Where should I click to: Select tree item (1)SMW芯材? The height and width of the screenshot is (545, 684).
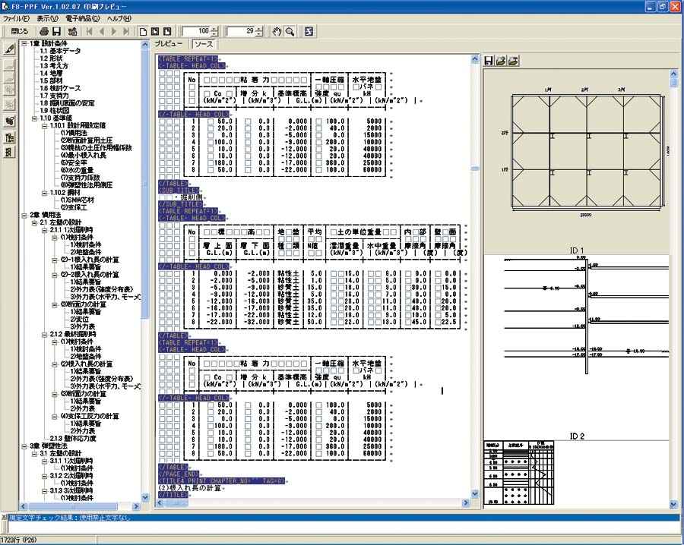tap(78, 200)
